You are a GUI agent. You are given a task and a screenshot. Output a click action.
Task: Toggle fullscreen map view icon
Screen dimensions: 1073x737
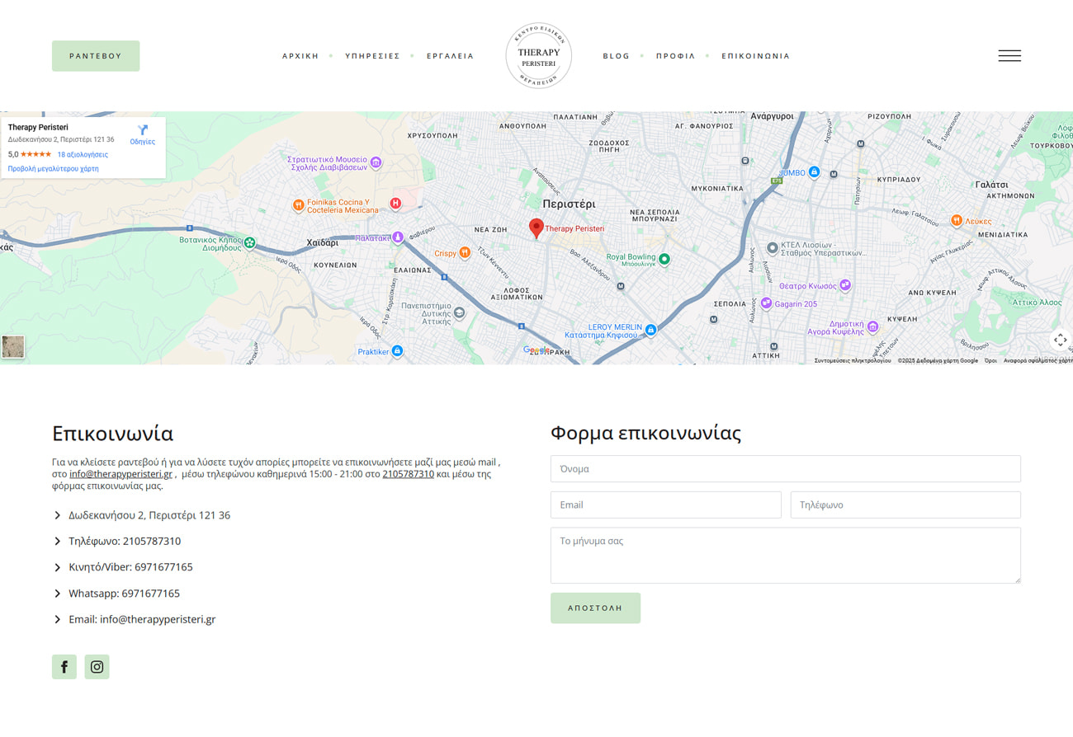coord(1060,340)
